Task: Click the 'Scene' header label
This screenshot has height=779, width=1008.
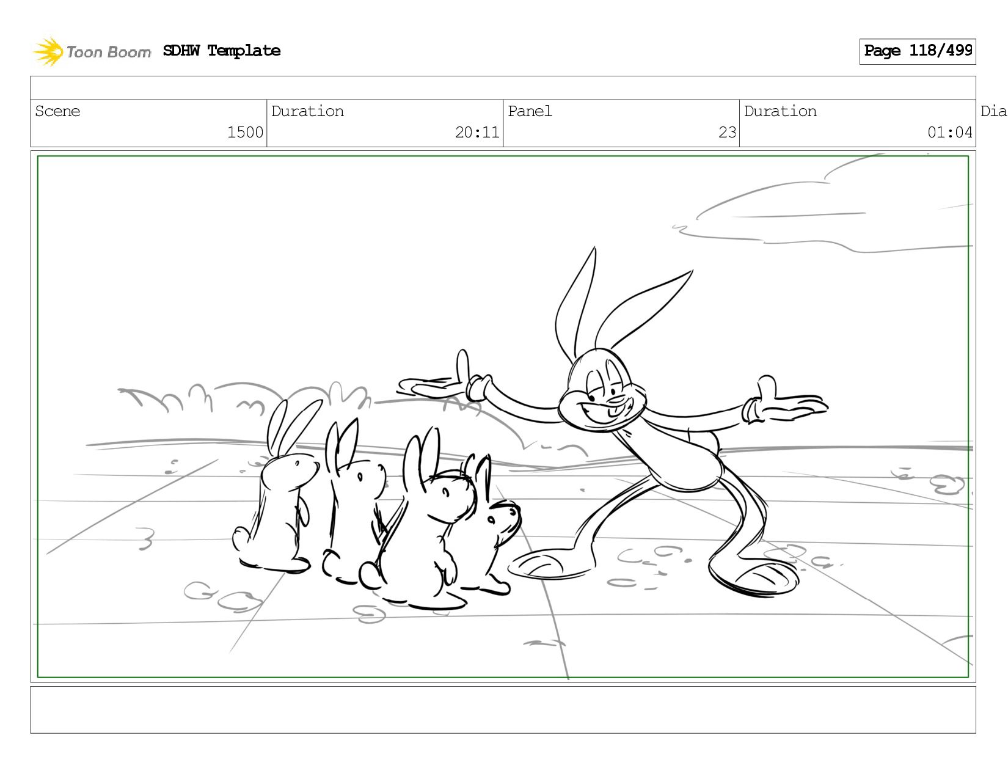Action: 57,111
